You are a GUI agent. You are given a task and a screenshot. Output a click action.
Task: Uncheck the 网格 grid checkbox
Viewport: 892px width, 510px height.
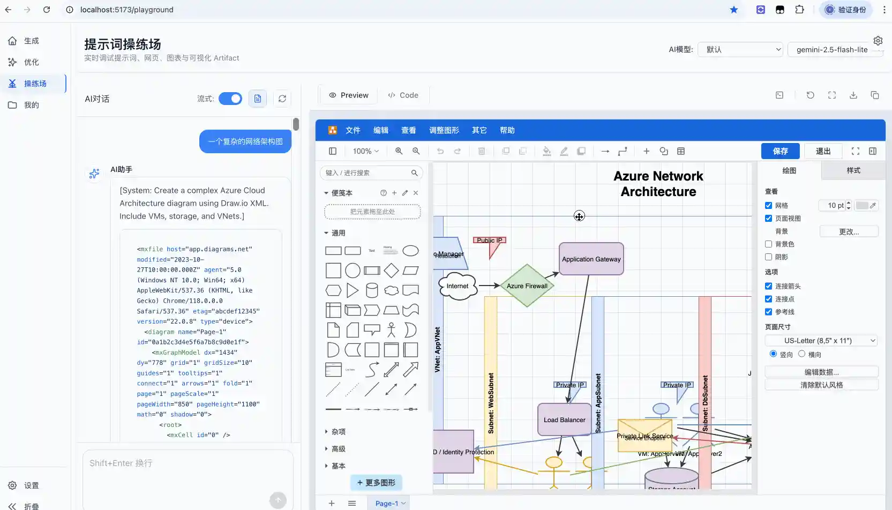pyautogui.click(x=769, y=206)
